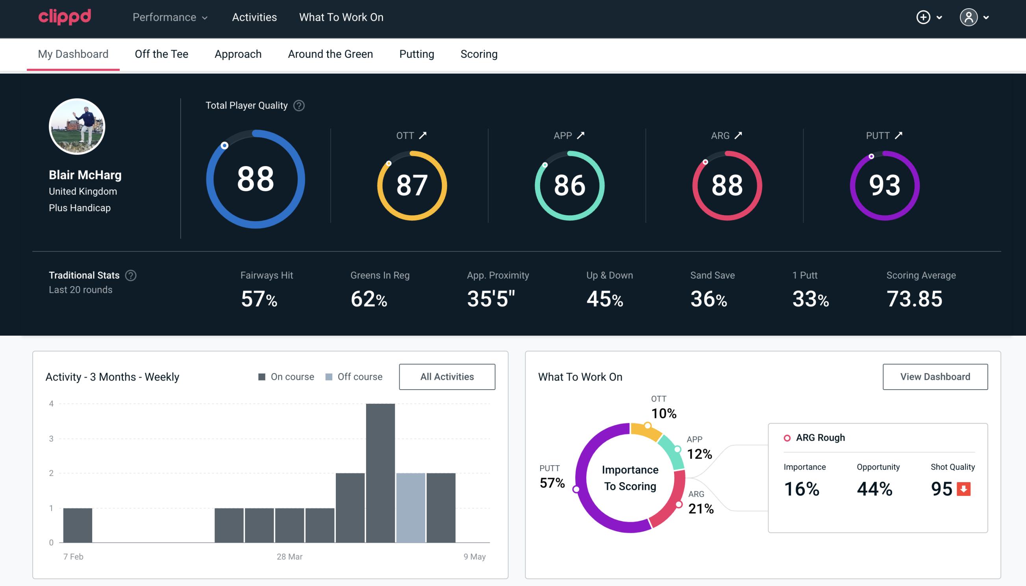The width and height of the screenshot is (1026, 586).
Task: Select the Around the Green menu item
Action: coord(330,54)
